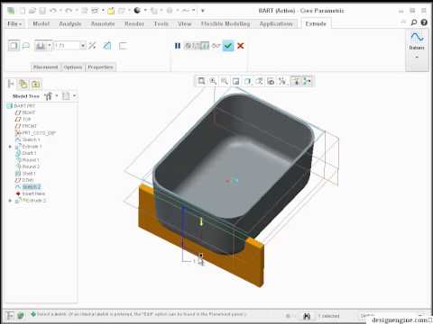Open the depth value combo box arrow
This screenshot has width=433, height=324.
pos(83,46)
